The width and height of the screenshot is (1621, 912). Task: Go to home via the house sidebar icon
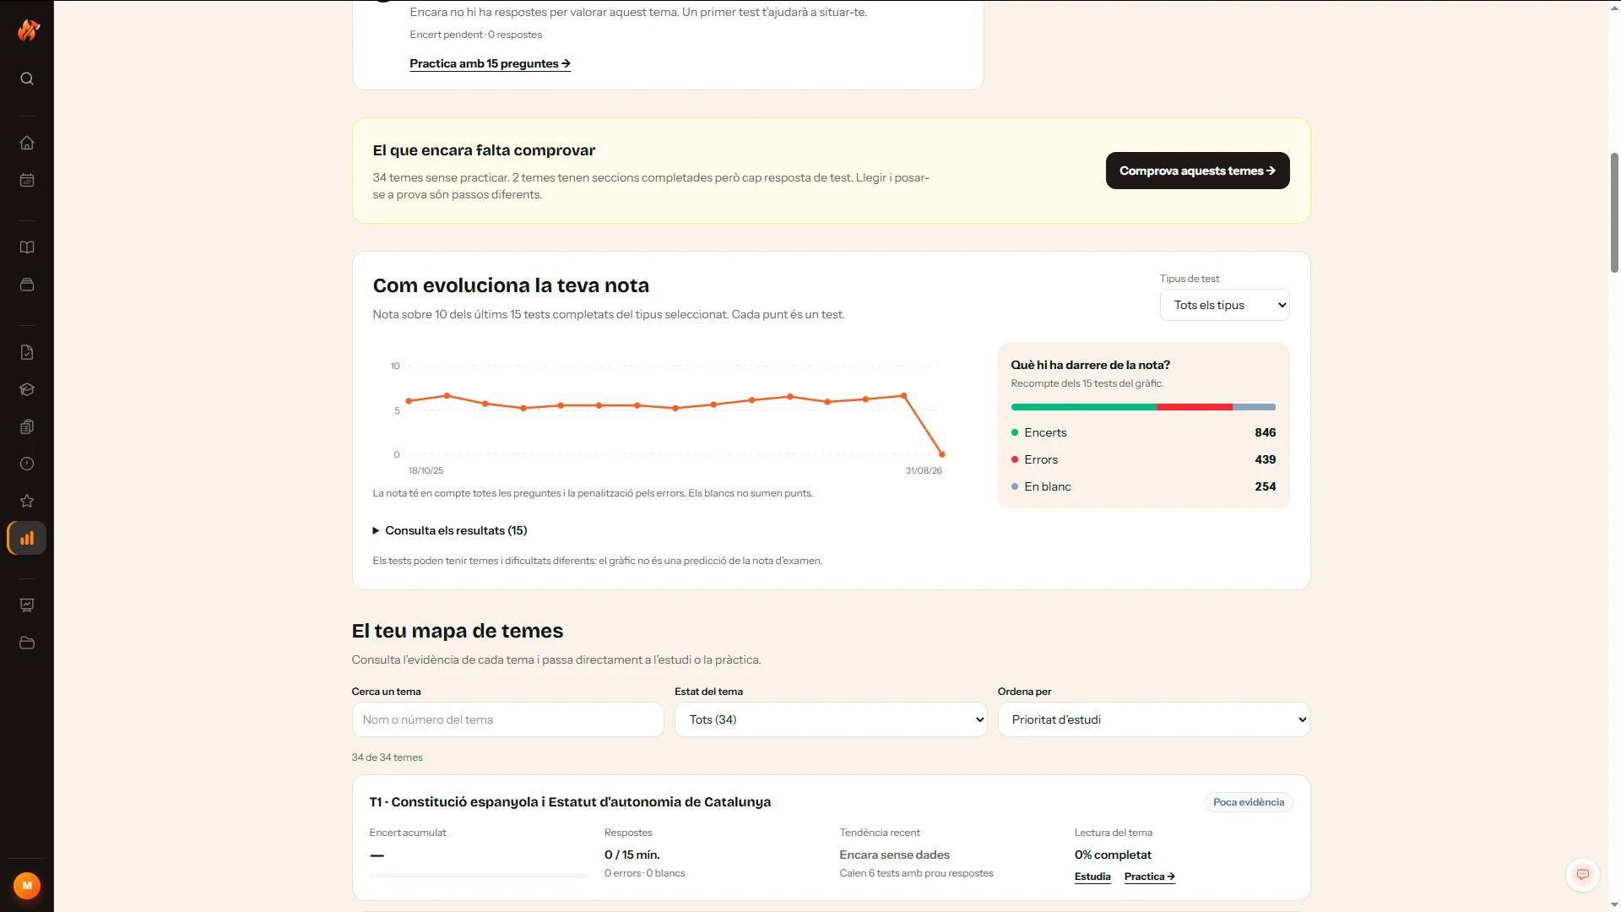pyautogui.click(x=27, y=143)
